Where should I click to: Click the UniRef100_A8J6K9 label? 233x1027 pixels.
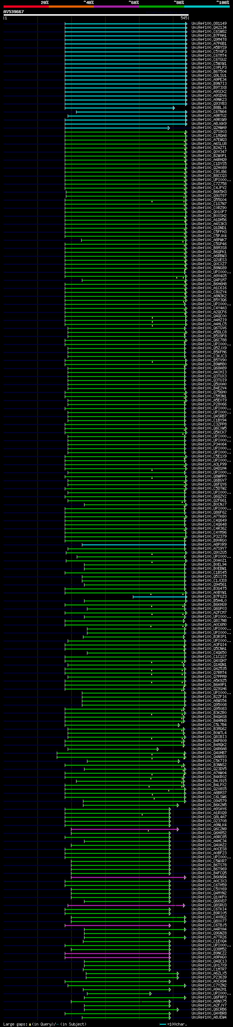[209, 124]
